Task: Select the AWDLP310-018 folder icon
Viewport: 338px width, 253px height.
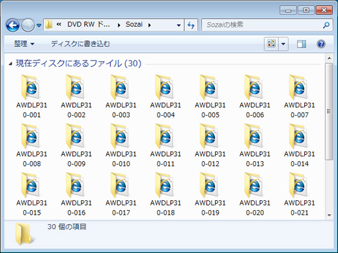Action: tap(164, 185)
